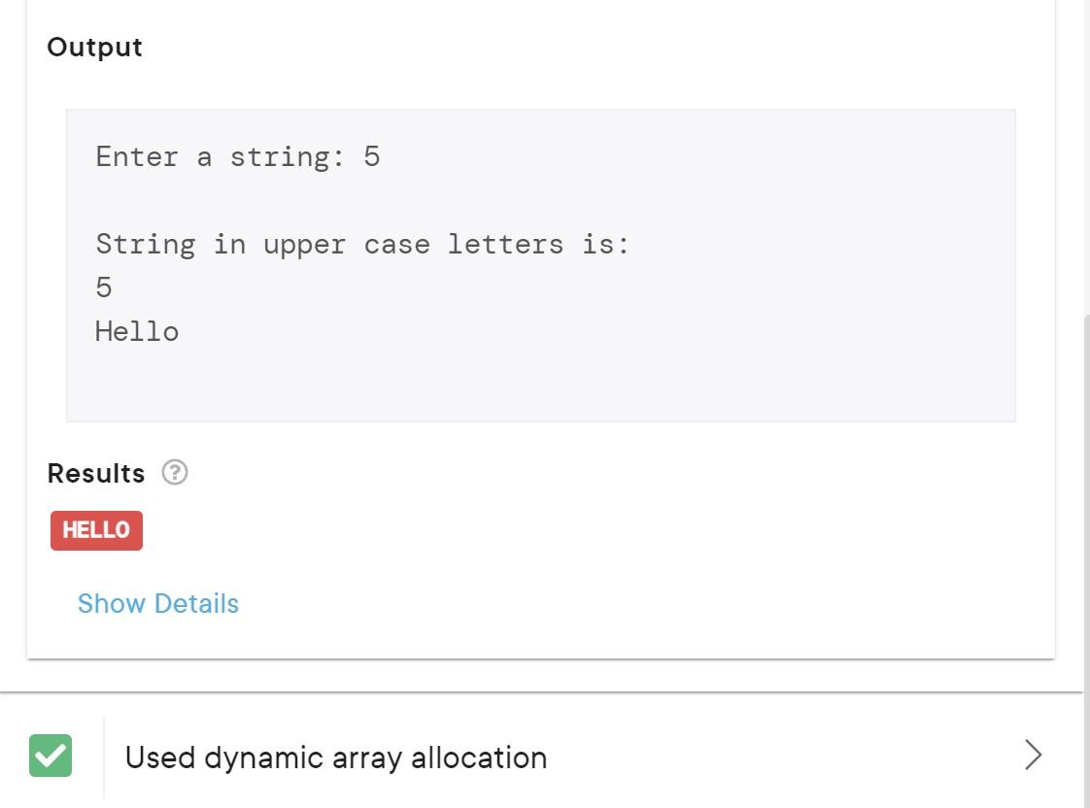
Task: Expand the Used dynamic array allocation chevron
Action: coord(1033,756)
